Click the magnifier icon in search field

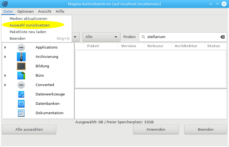143,37
